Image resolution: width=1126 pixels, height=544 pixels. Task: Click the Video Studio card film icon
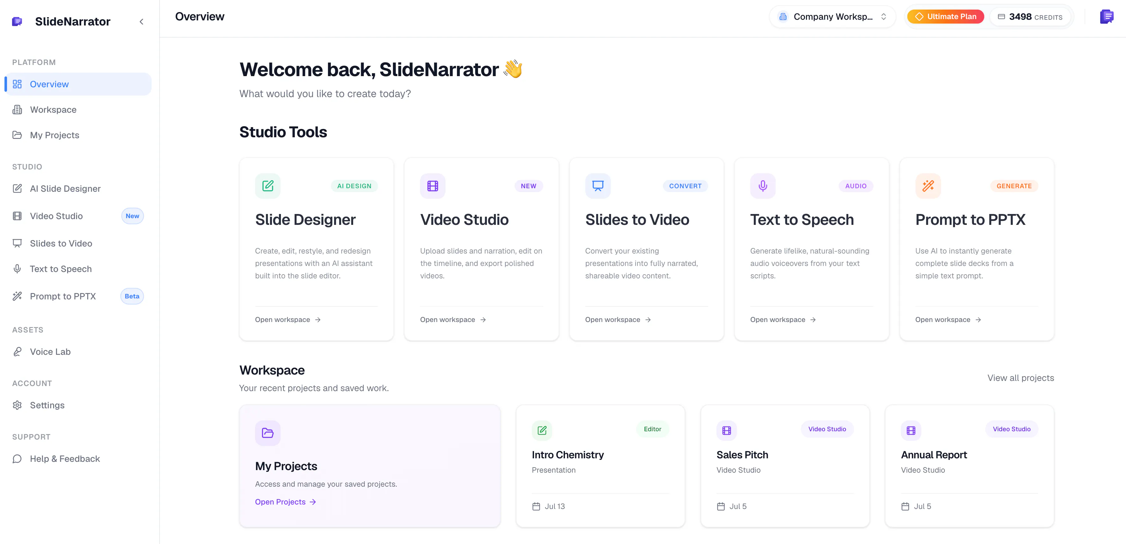[433, 186]
